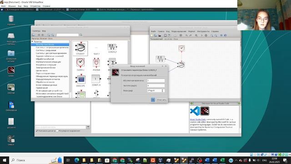Start simulation with the play icon

pyautogui.click(x=202, y=36)
